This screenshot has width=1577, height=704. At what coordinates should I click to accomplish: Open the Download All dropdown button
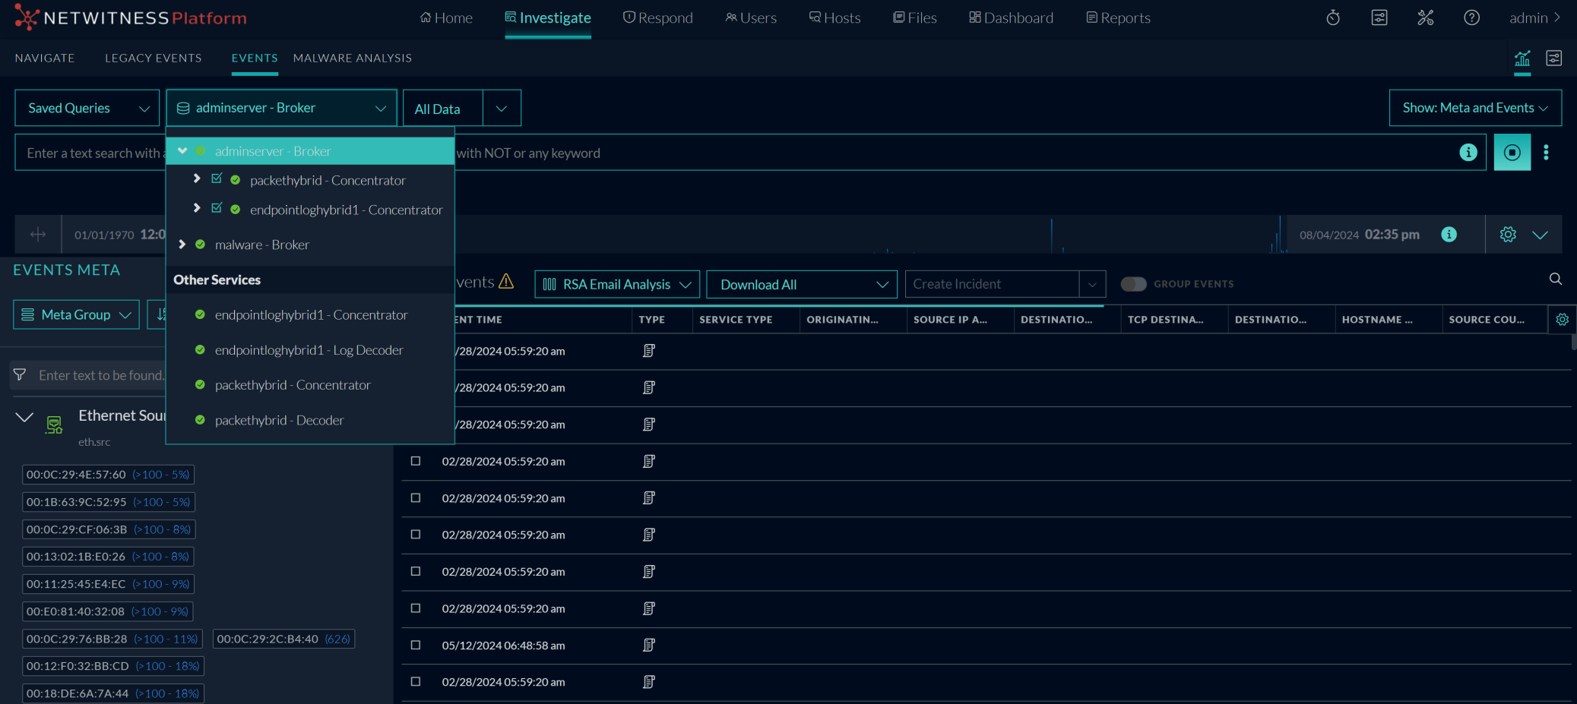(801, 284)
